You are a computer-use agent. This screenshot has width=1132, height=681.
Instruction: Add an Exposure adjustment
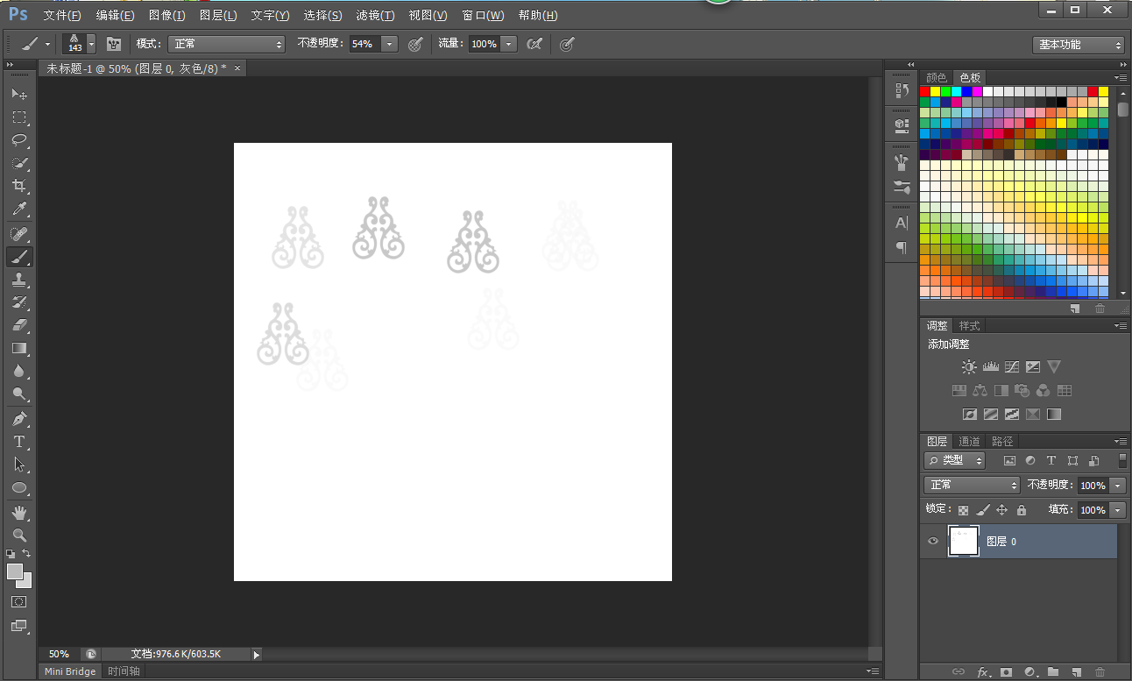(1033, 366)
